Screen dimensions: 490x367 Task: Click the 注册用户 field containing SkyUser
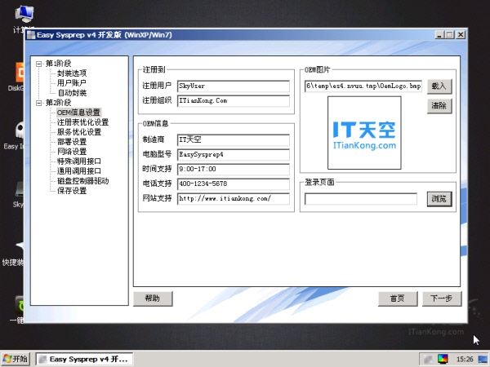[234, 86]
